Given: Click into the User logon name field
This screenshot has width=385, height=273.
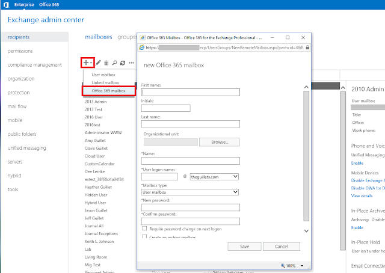Looking at the screenshot, I should 159,177.
